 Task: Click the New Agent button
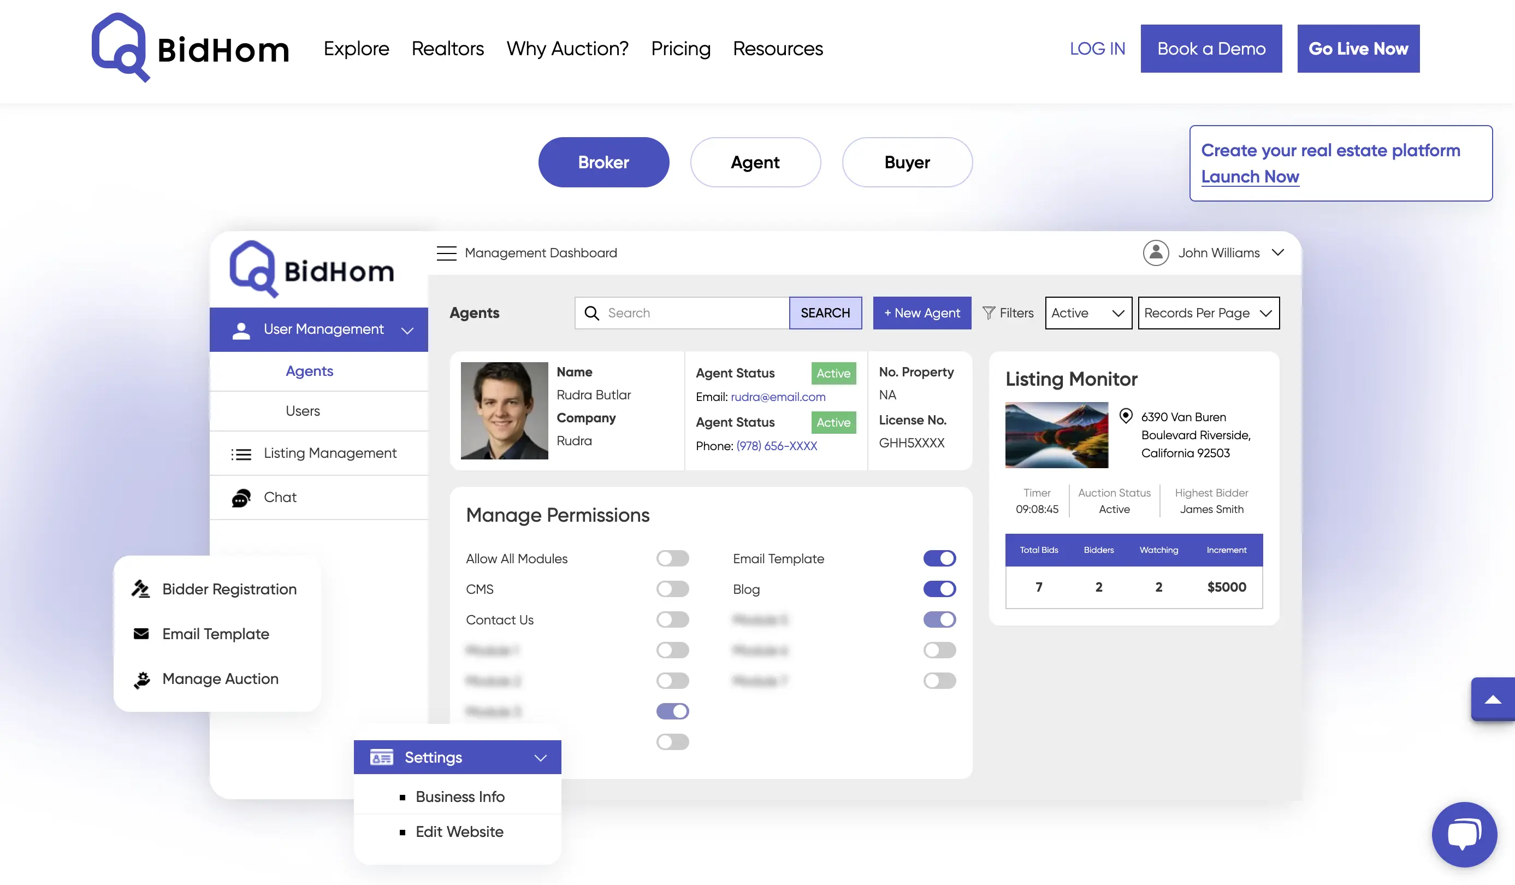tap(921, 312)
